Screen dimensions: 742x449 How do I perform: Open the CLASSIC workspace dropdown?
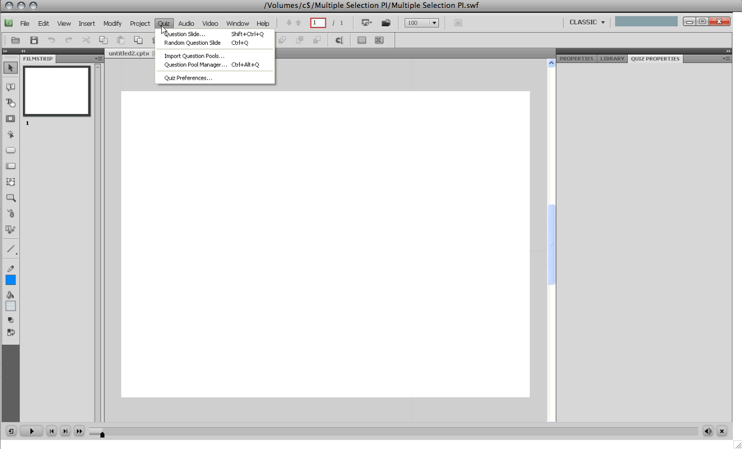pyautogui.click(x=587, y=22)
